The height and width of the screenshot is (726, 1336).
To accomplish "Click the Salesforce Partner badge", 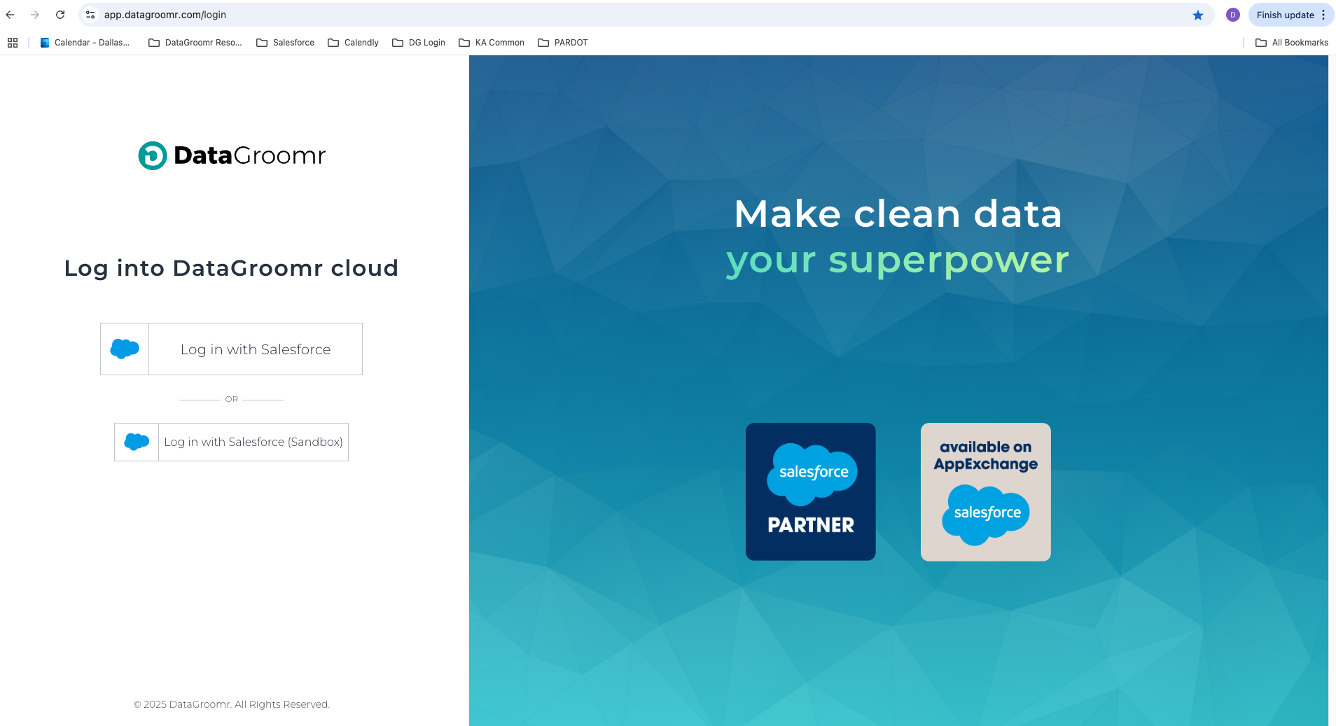I will coord(811,491).
